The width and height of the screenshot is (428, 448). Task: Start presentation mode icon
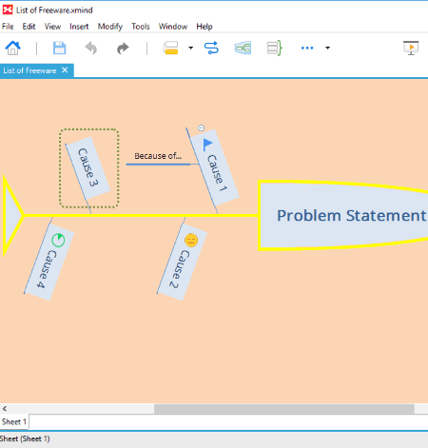[x=411, y=48]
